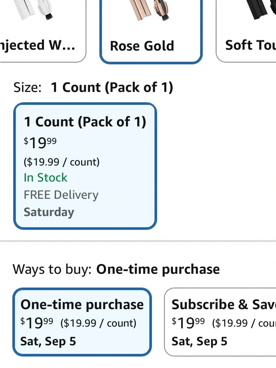Switch to Subscribe & Save buying option
This screenshot has width=276, height=368.
coord(220,322)
